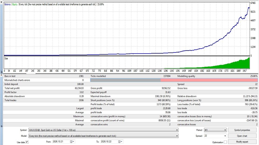
Task: Open the calendar picker for the From date
Action: tap(72, 142)
